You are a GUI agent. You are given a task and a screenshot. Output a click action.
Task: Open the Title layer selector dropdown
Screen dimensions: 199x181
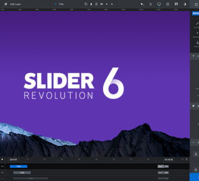(59, 4)
